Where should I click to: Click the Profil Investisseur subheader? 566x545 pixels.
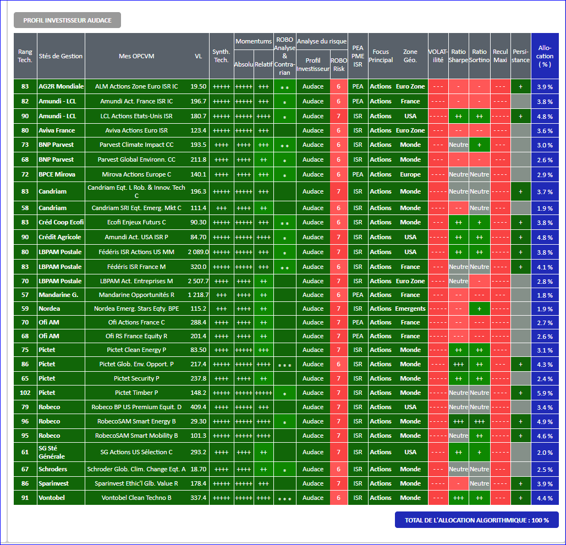313,64
